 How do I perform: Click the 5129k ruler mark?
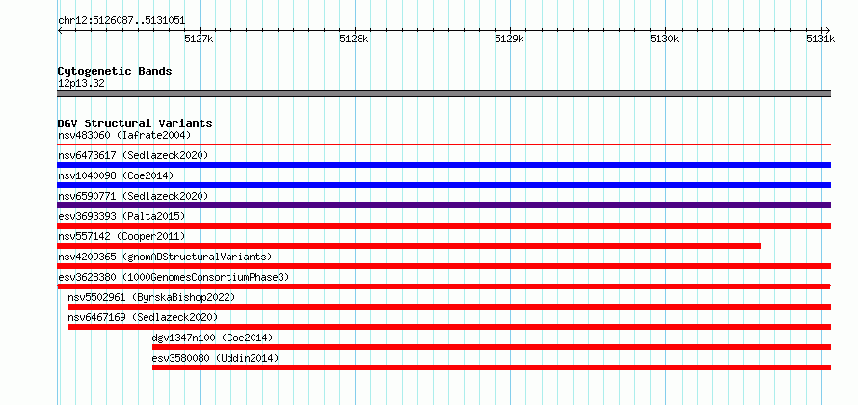click(510, 40)
